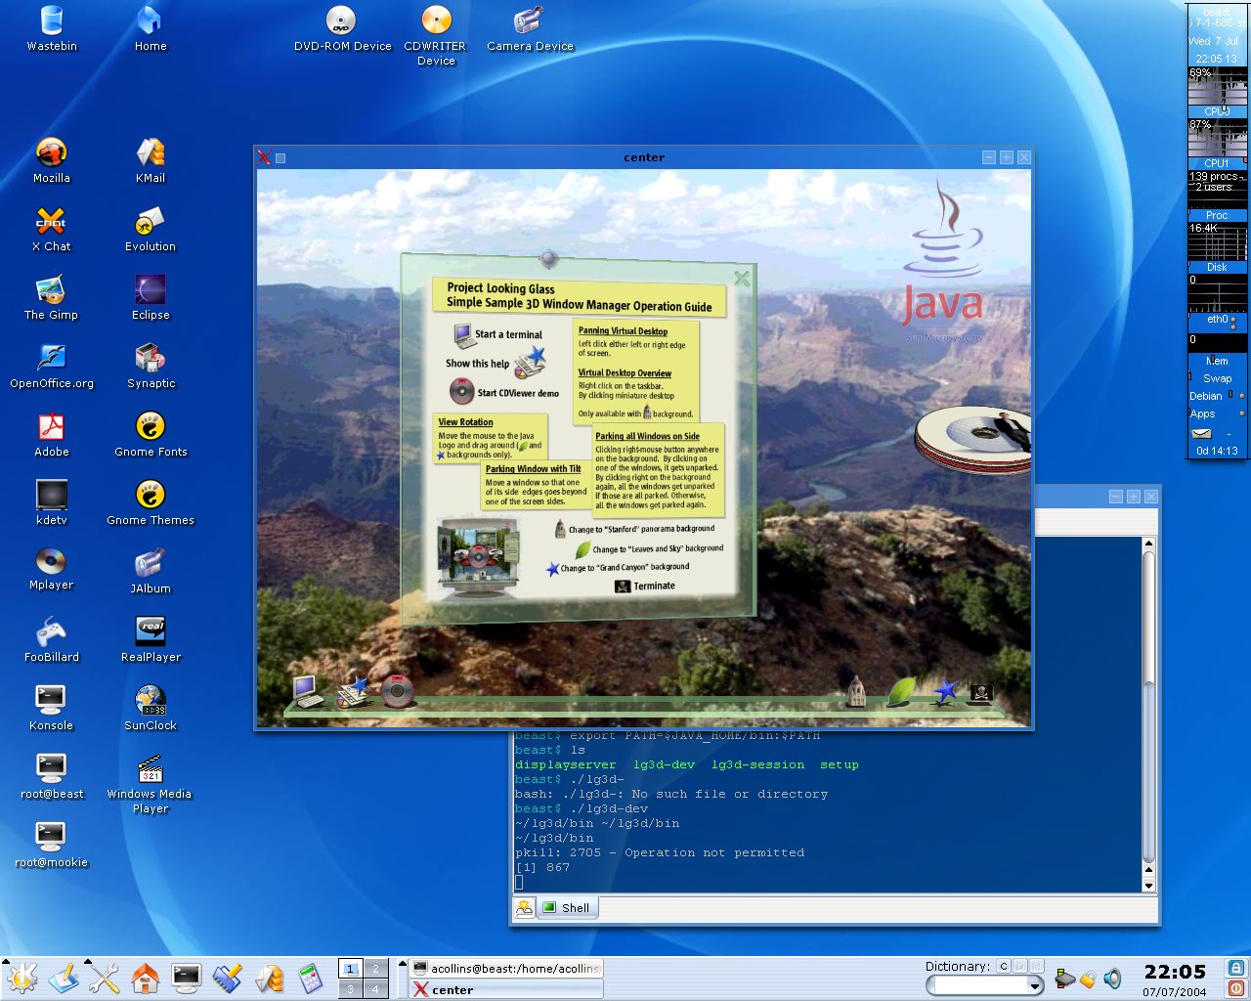Click the calculator icon in panel
1251x1001 pixels.
click(310, 978)
